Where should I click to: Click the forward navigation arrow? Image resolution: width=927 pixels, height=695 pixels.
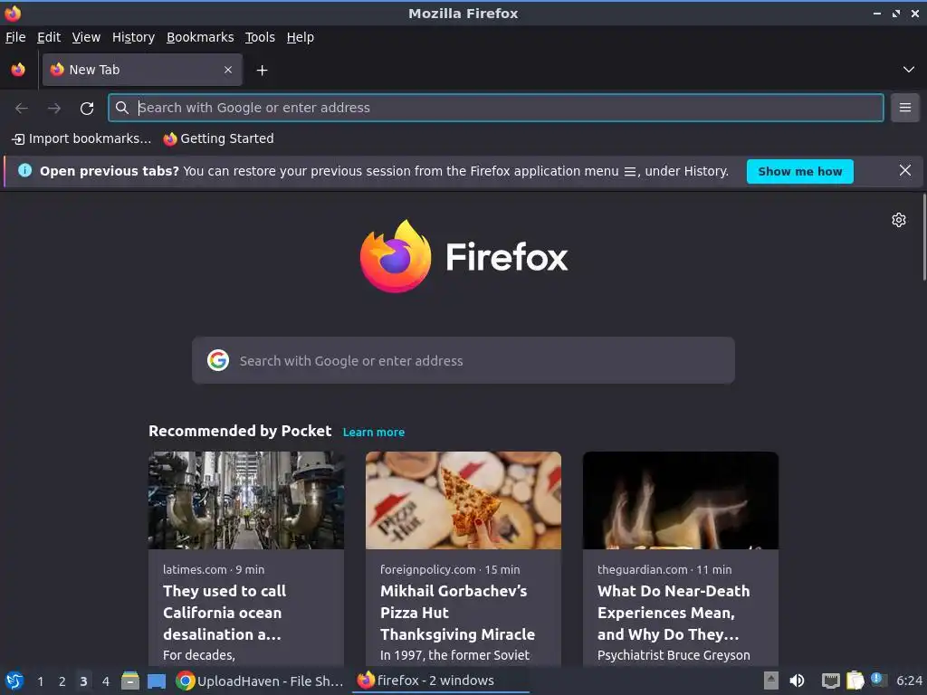tap(53, 108)
